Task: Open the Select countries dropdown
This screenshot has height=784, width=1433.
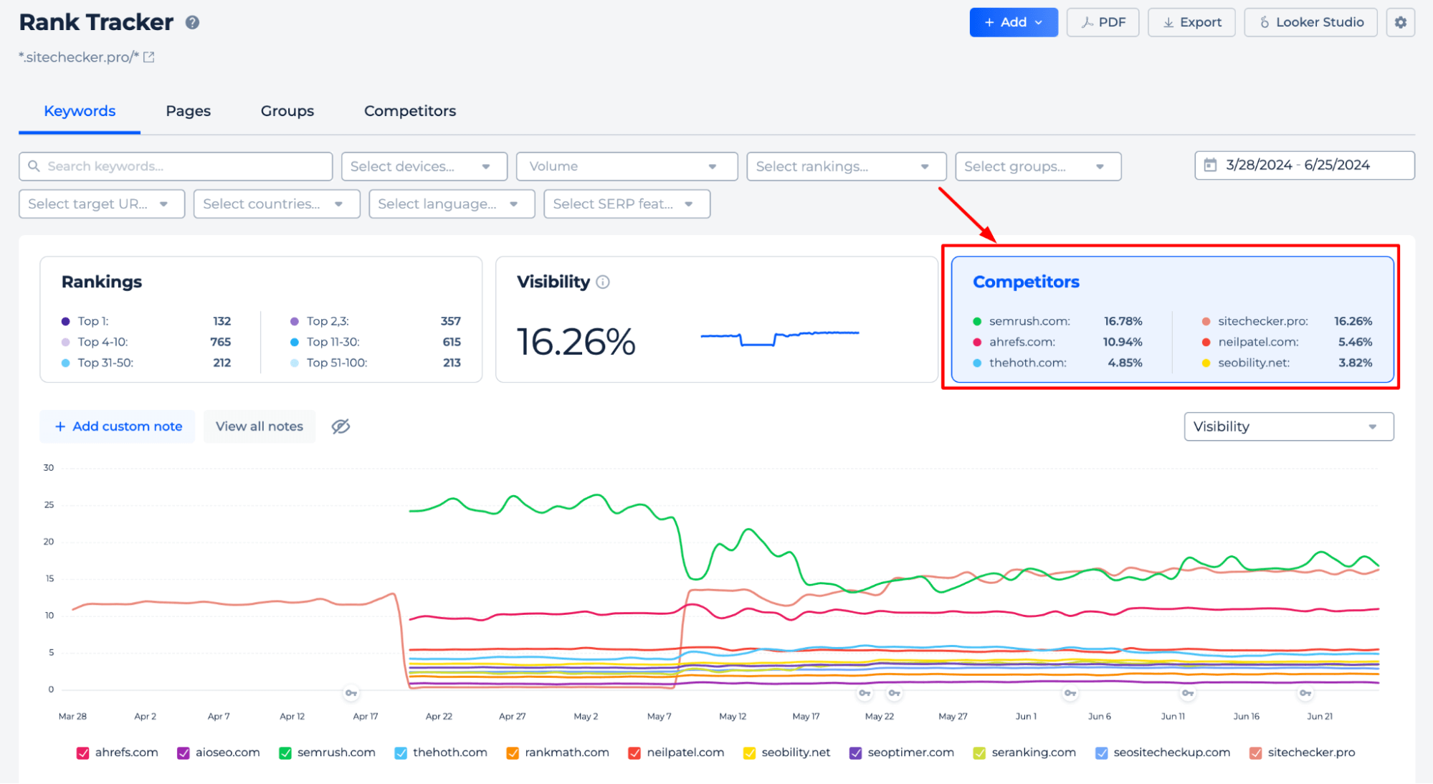Action: pos(277,204)
